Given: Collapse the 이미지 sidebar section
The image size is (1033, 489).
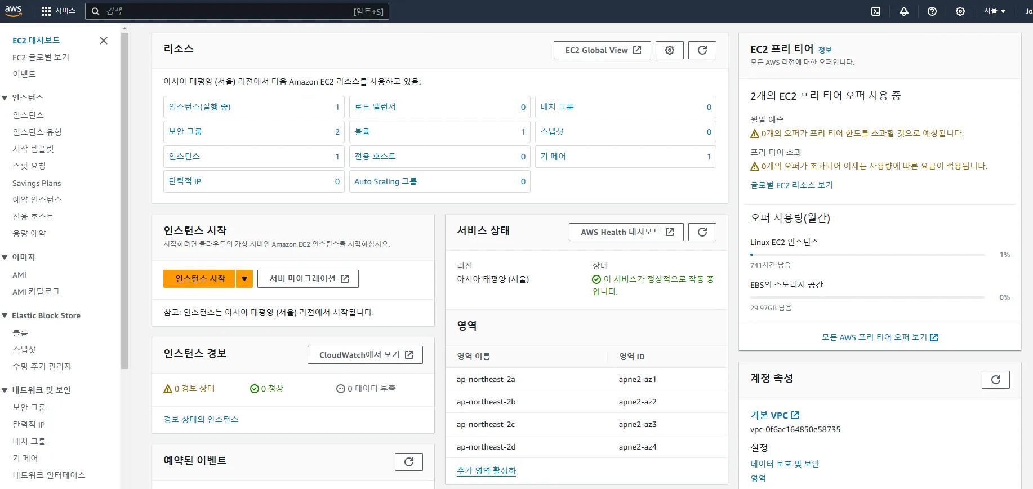Looking at the screenshot, I should coord(5,257).
